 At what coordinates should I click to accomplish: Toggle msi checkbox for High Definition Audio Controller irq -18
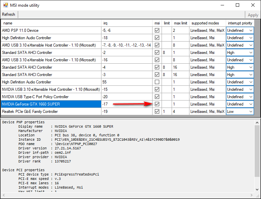pyautogui.click(x=157, y=38)
